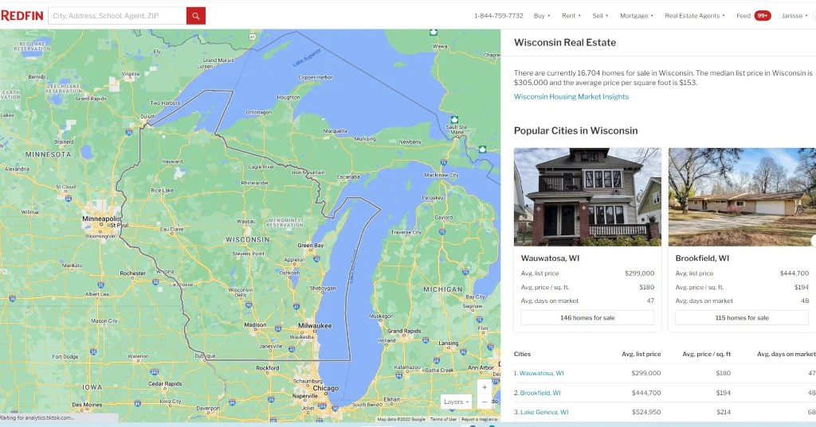Screen dimensions: 816x427
Task: Click the Avg. list price column header
Action: [641, 355]
